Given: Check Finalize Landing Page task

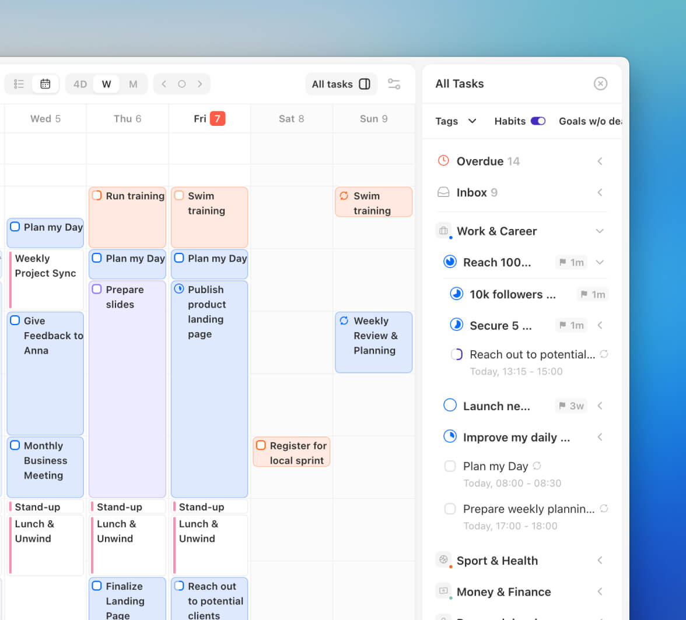Looking at the screenshot, I should (x=97, y=586).
